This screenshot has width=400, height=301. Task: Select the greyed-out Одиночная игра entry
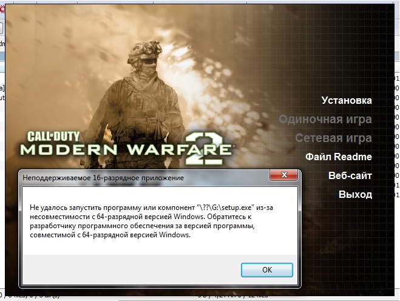coord(325,120)
